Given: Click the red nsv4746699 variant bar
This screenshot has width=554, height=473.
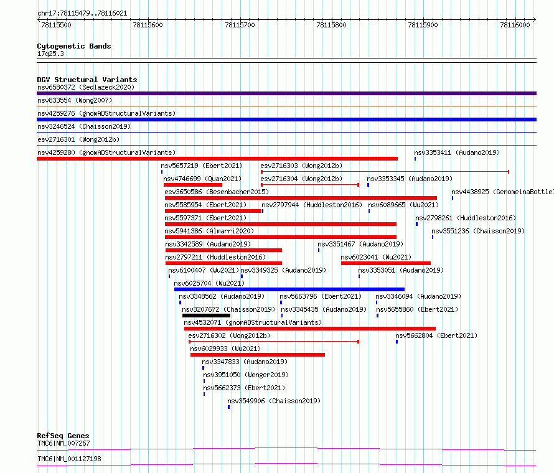Looking at the screenshot, I should 193,185.
